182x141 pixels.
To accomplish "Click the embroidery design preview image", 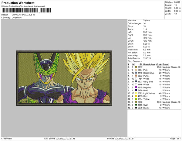I will point(64,78).
